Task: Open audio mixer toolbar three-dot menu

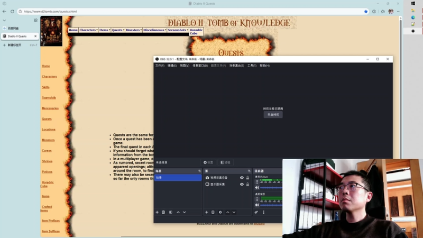Action: coord(263,212)
